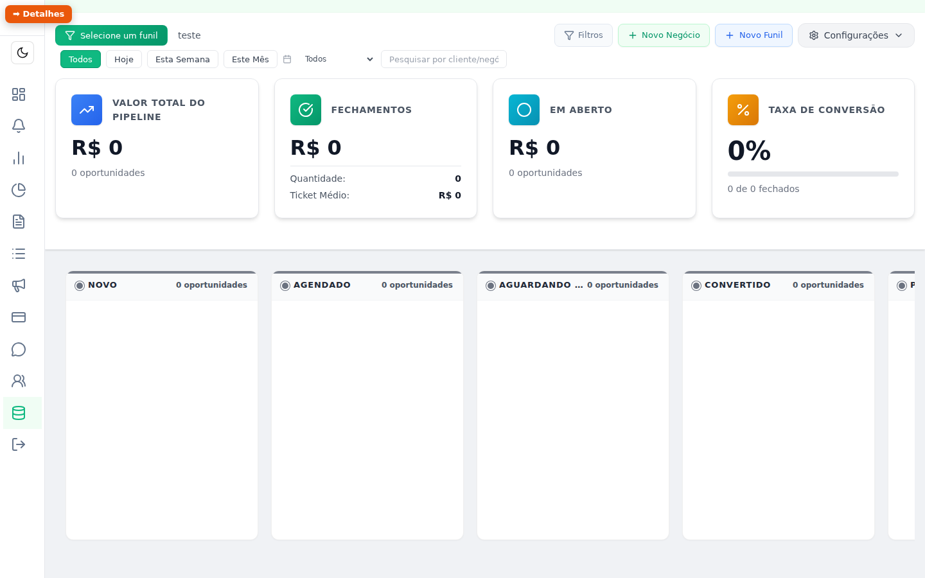Click the logout icon in sidebar

click(x=19, y=444)
